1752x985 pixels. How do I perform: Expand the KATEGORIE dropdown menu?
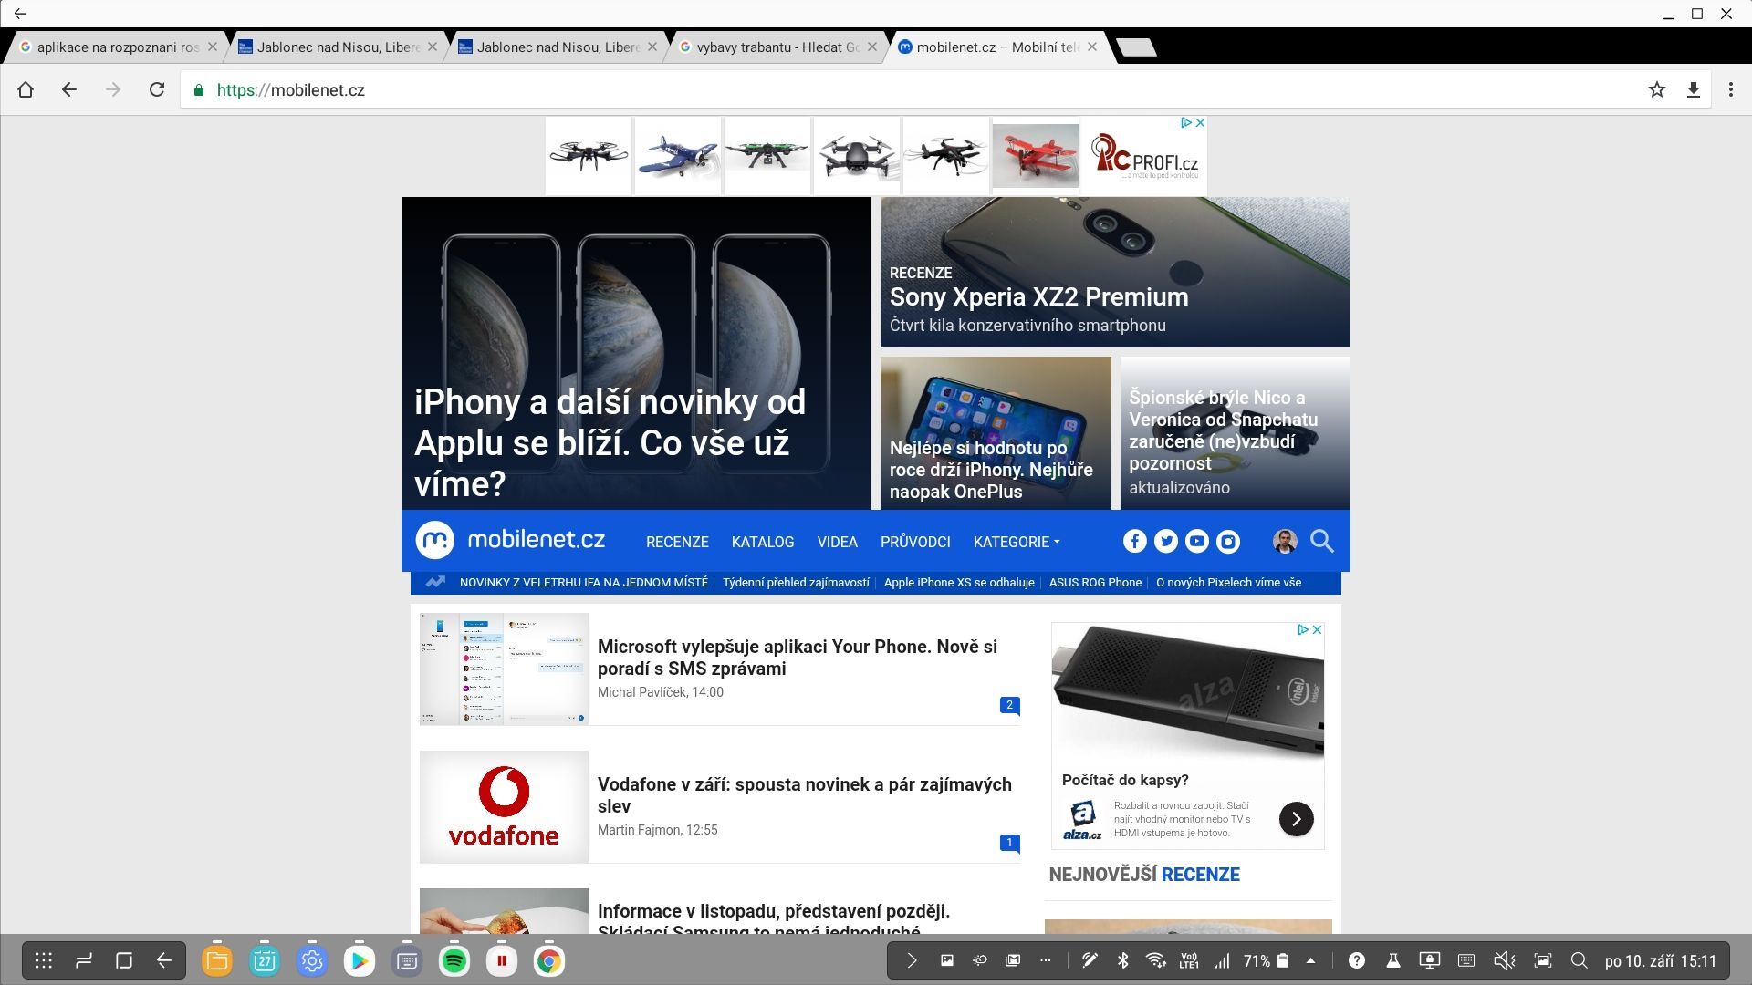[1016, 542]
